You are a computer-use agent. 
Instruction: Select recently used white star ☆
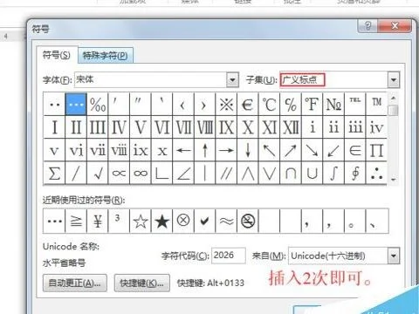point(141,221)
